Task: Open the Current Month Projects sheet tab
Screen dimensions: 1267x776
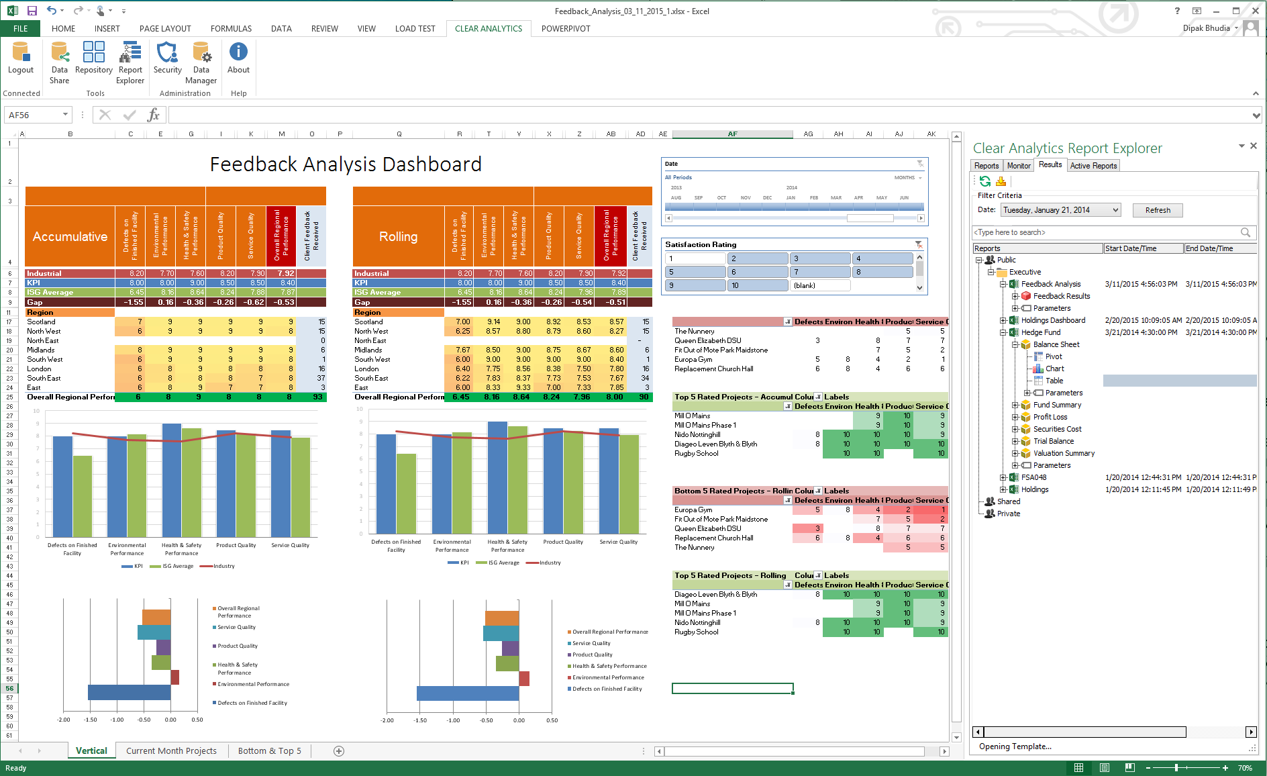Action: (x=171, y=750)
